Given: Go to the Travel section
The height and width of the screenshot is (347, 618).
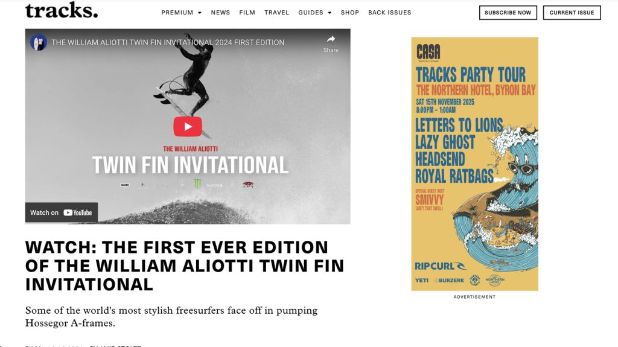Looking at the screenshot, I should pyautogui.click(x=276, y=13).
